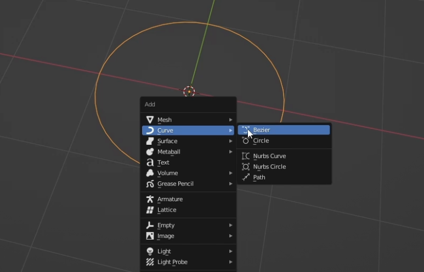Image resolution: width=424 pixels, height=272 pixels.
Task: Click the Surface icon
Action: (x=150, y=141)
